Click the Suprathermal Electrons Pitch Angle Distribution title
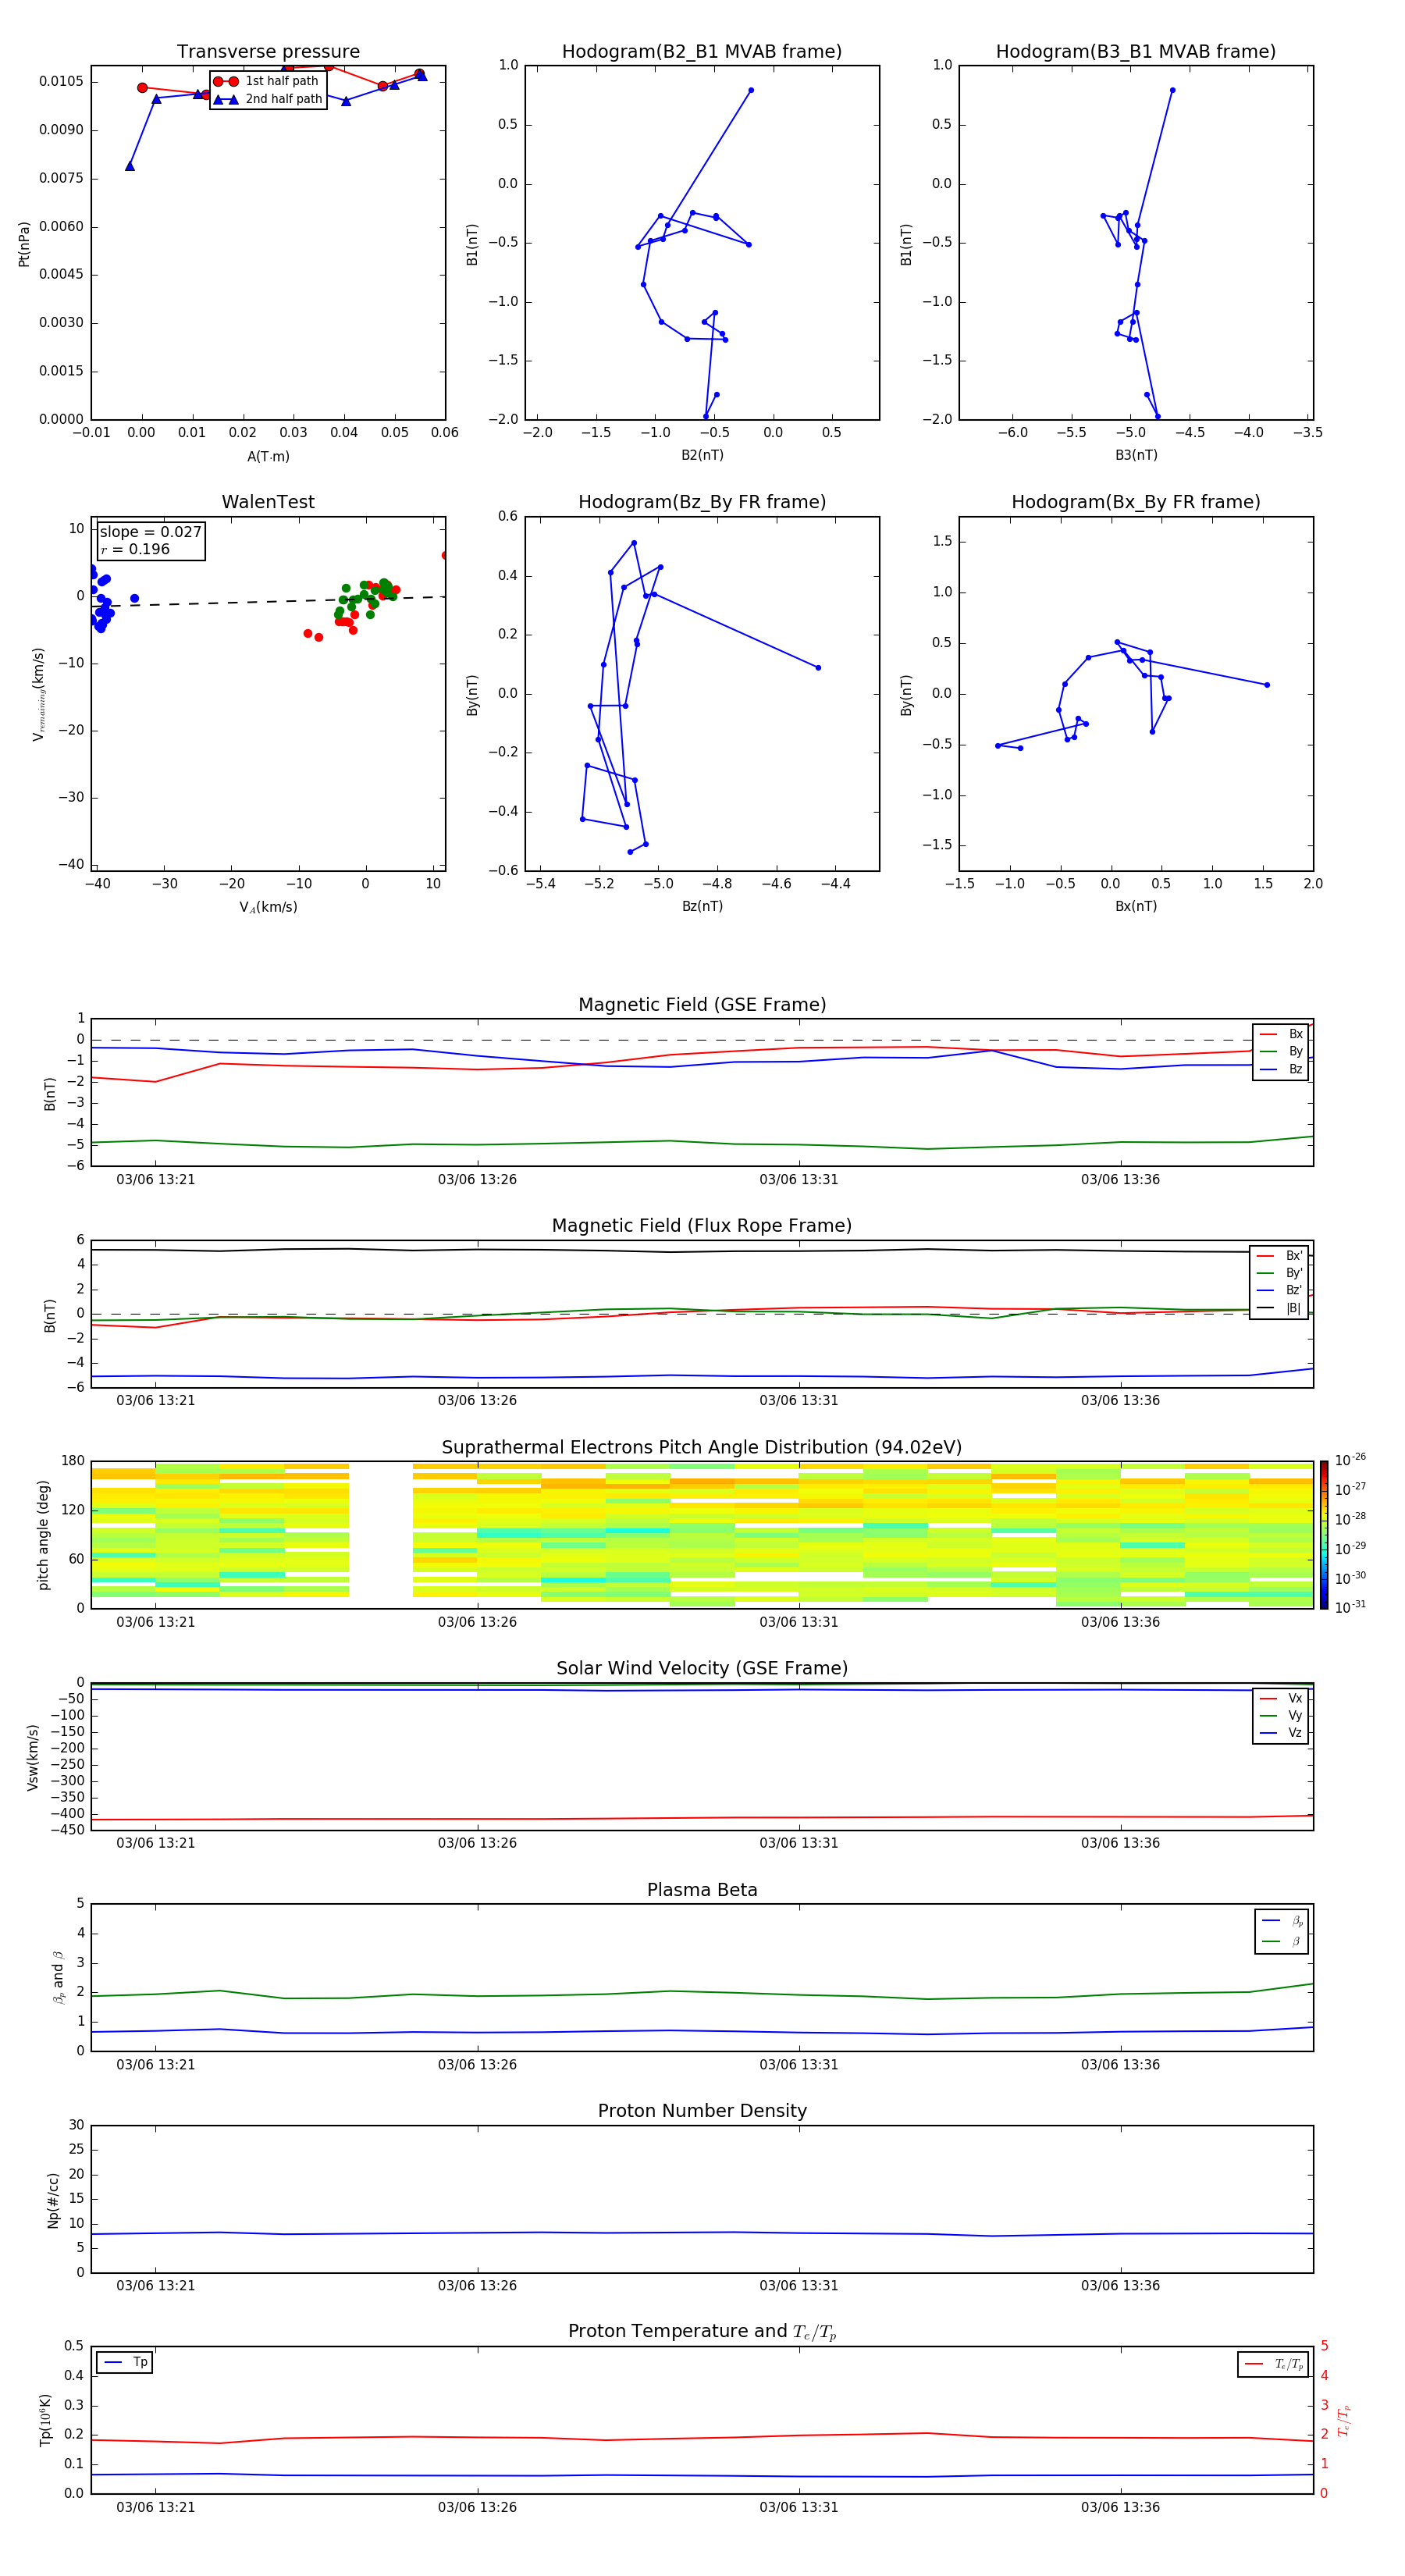 [x=702, y=1447]
